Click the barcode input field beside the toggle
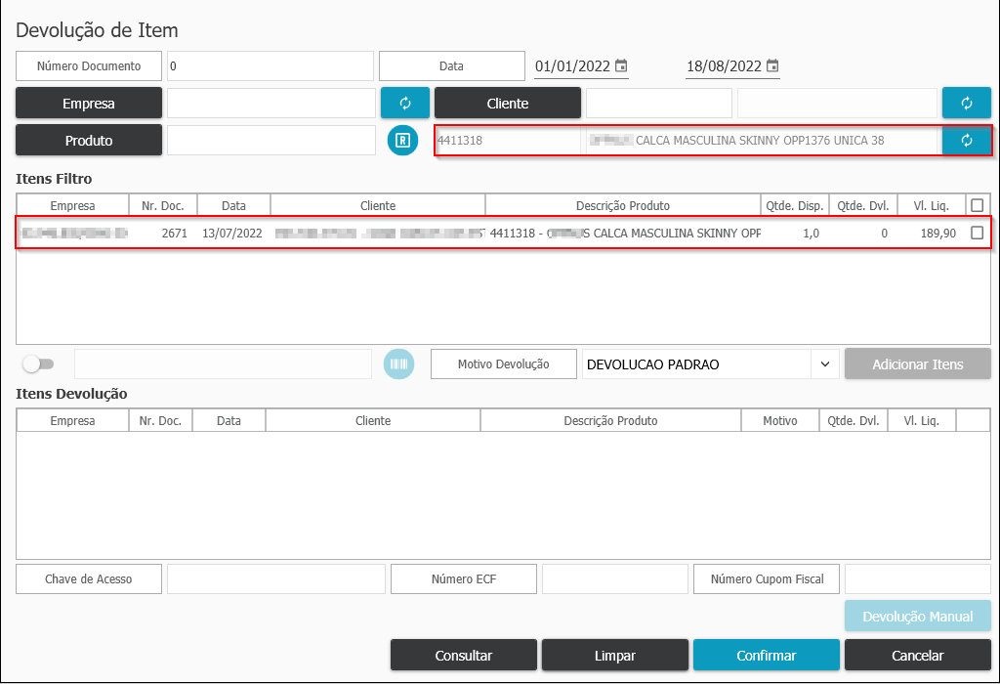Screen dimensions: 1000x684 (224, 363)
